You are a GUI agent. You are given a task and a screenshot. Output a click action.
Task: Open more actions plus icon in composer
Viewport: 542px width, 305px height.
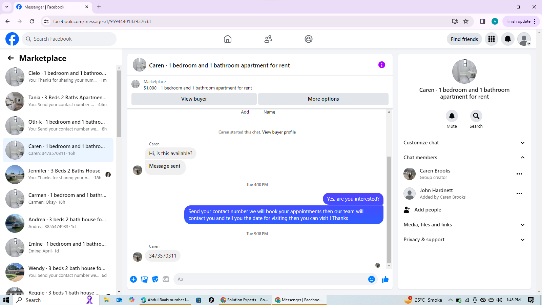[x=133, y=279]
